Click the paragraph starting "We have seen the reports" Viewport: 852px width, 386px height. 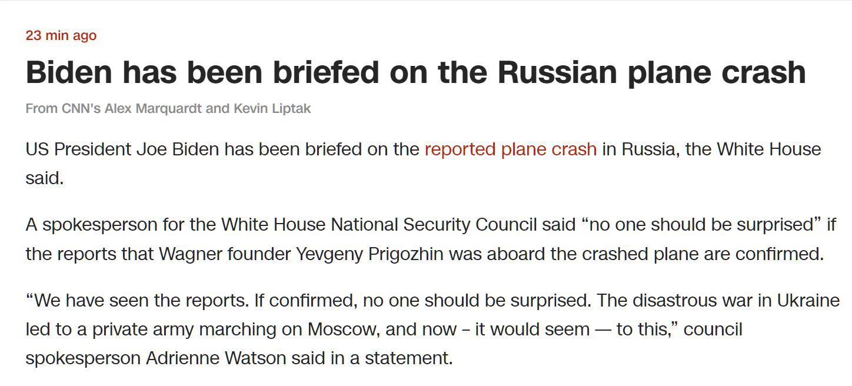coord(432,330)
